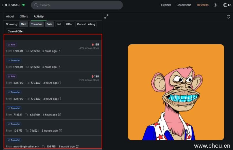Image resolution: width=233 pixels, height=150 pixels.
Task: Click the machibigbrother.eth address
Action: (26, 147)
